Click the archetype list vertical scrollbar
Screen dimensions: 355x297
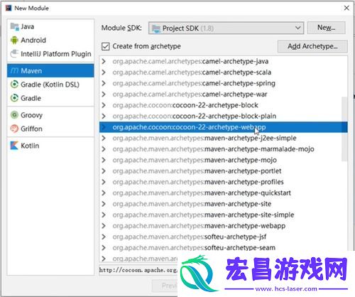pos(344,129)
